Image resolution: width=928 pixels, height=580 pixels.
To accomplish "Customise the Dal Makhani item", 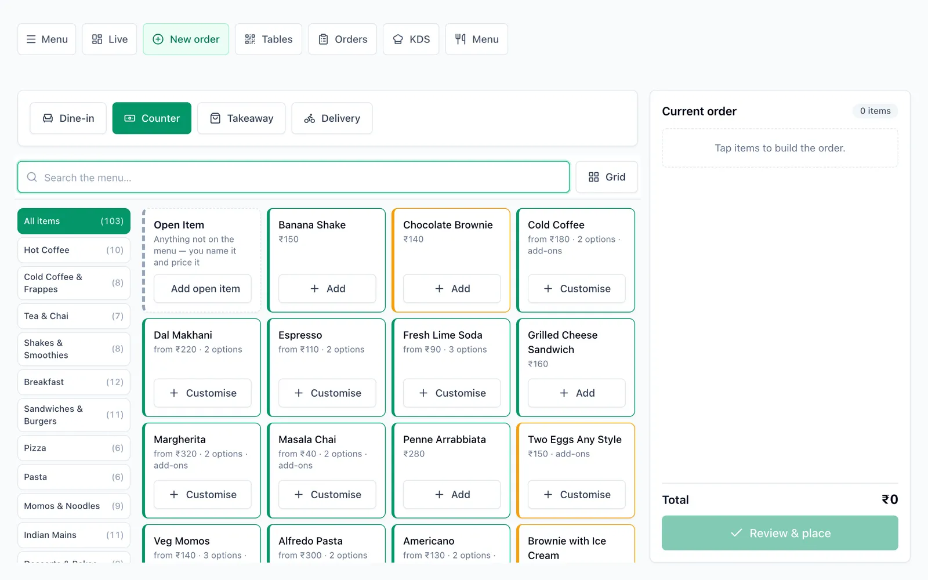I will [x=202, y=393].
